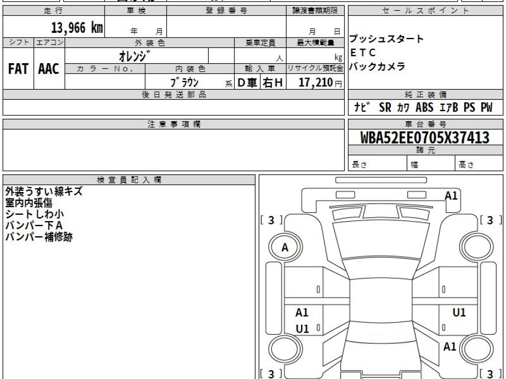Click the 検査員記入欄 section header
Screen dimensions: 506x379
(x=129, y=180)
